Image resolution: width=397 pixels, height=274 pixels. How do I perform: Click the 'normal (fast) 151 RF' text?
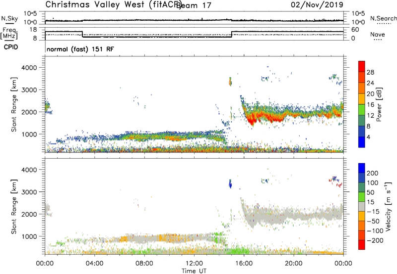pos(80,49)
